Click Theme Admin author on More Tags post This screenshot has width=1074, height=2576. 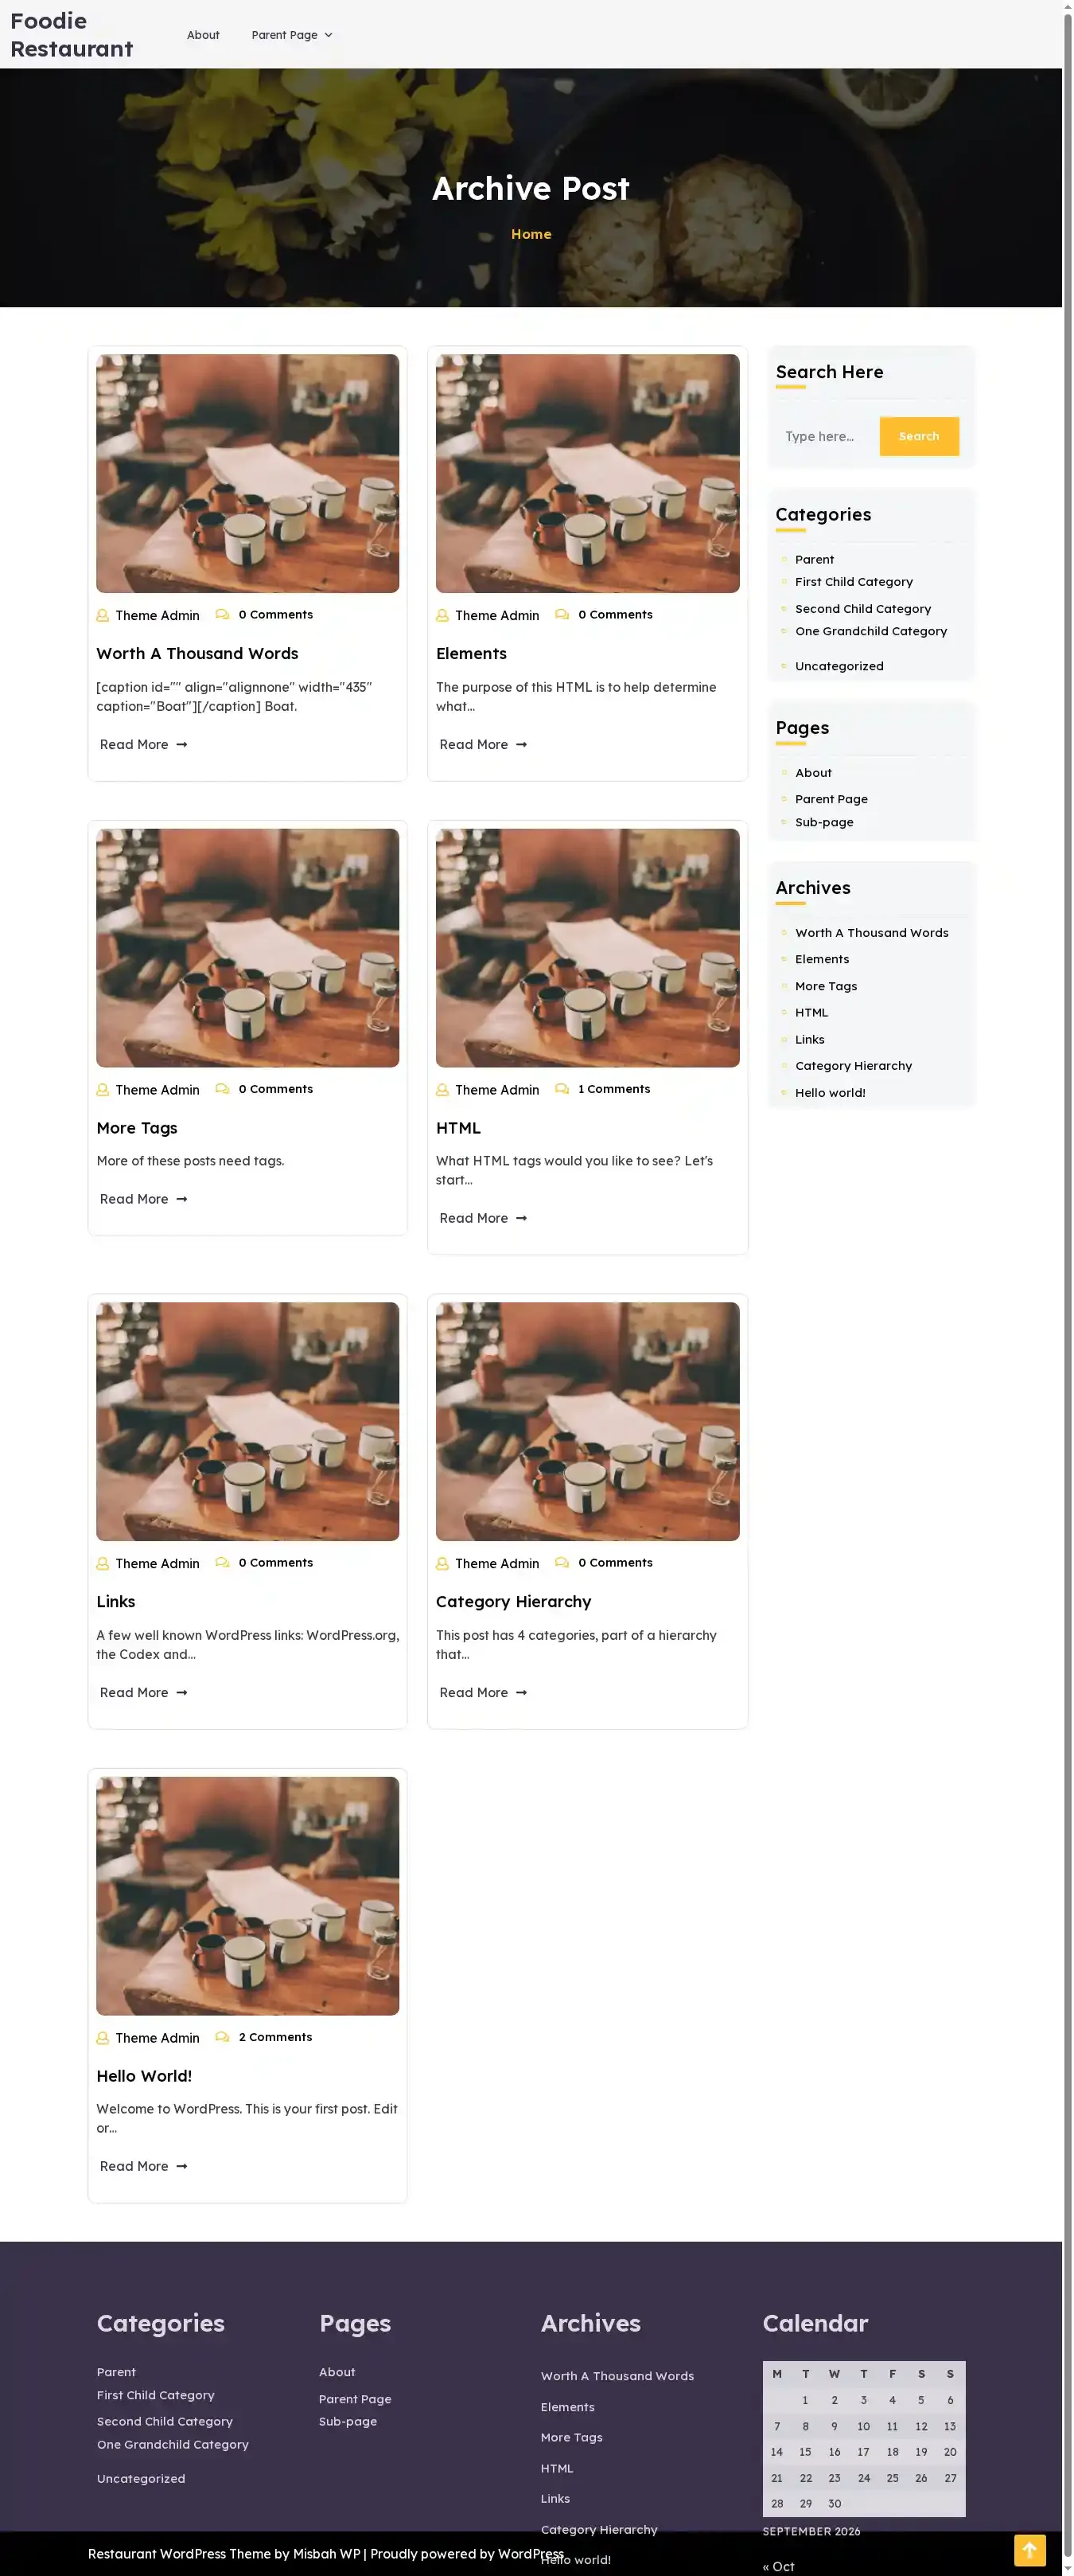pos(157,1089)
